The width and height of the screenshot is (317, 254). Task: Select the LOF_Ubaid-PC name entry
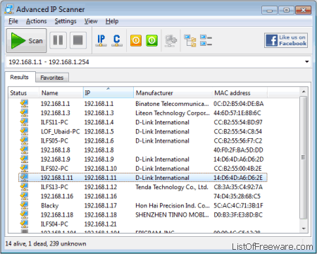(x=61, y=131)
